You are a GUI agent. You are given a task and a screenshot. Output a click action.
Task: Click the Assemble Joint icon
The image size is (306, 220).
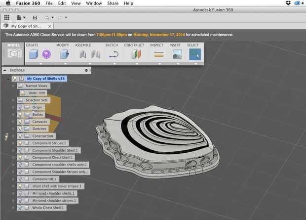tap(96, 54)
